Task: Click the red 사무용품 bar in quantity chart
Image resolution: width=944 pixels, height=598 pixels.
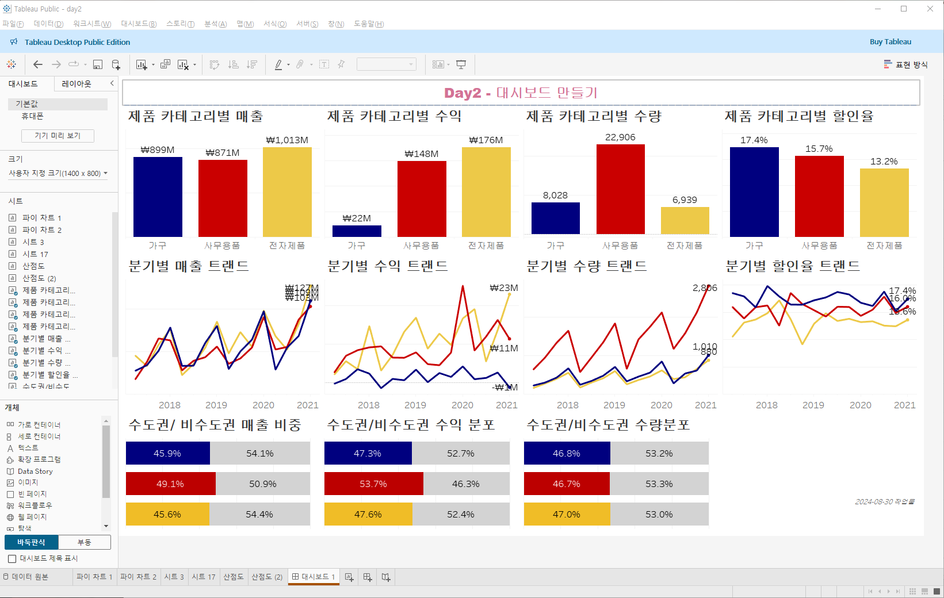Action: (620, 189)
